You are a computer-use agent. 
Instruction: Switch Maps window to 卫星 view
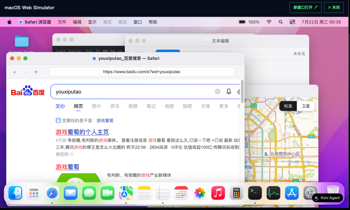(x=306, y=106)
